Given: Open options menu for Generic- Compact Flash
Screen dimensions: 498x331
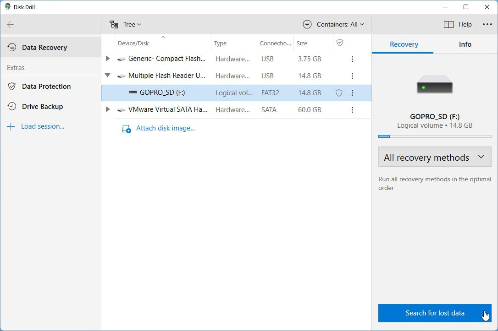Looking at the screenshot, I should tap(352, 59).
